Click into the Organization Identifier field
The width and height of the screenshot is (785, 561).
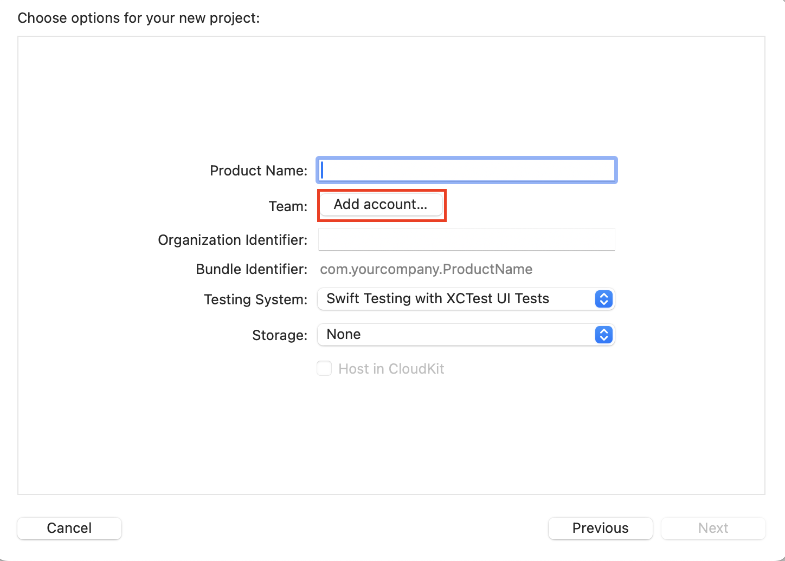(x=467, y=239)
